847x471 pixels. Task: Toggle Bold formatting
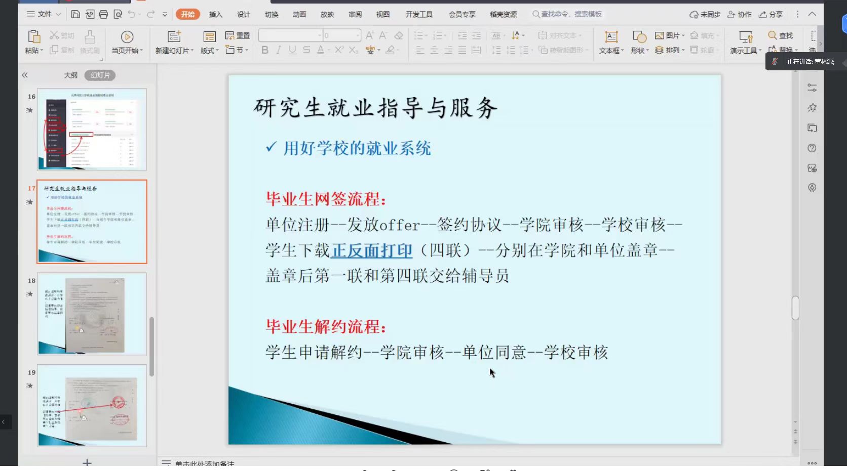(264, 50)
